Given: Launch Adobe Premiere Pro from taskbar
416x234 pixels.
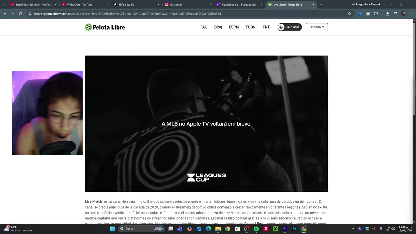Looking at the screenshot, I should click(285, 229).
